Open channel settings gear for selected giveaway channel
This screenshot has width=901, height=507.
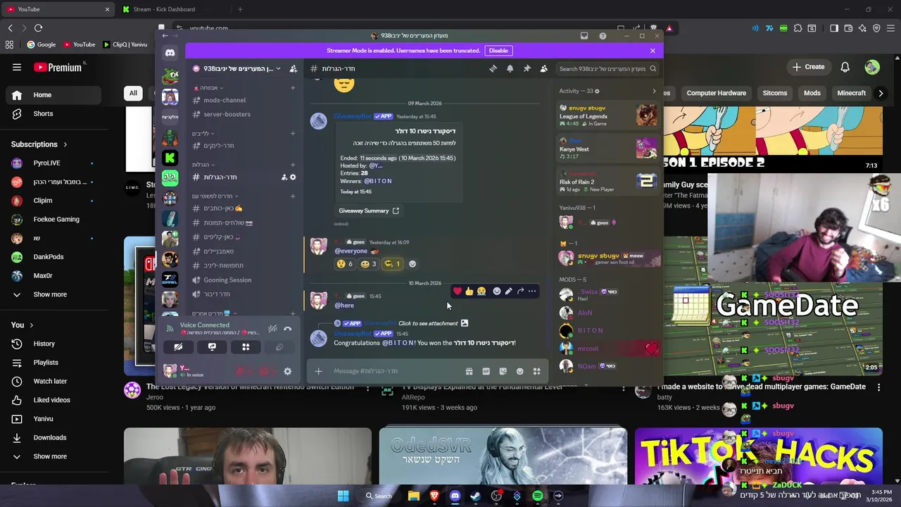[293, 177]
